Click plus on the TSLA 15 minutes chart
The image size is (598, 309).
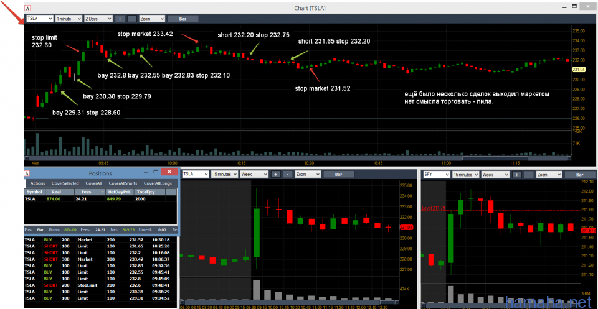276,174
